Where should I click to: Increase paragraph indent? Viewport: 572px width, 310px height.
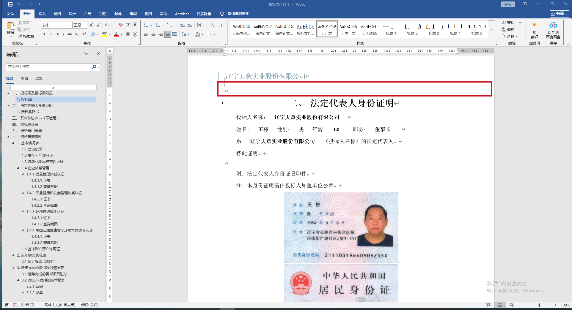tap(190, 25)
